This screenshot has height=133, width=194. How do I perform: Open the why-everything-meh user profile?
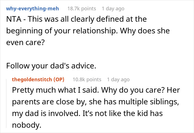coord(32,9)
